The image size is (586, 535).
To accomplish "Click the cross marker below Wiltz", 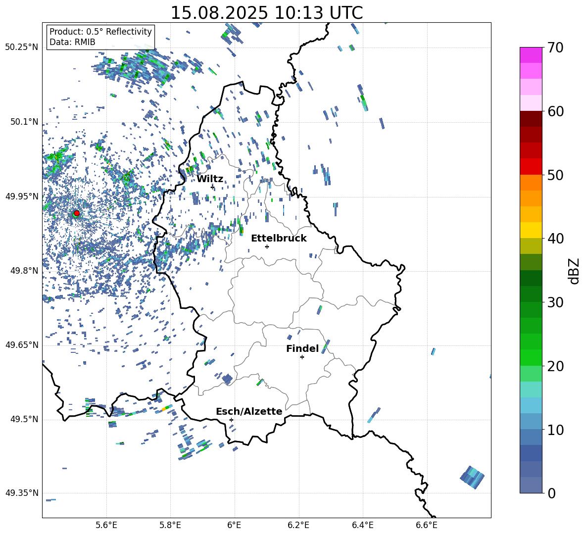I will (212, 187).
